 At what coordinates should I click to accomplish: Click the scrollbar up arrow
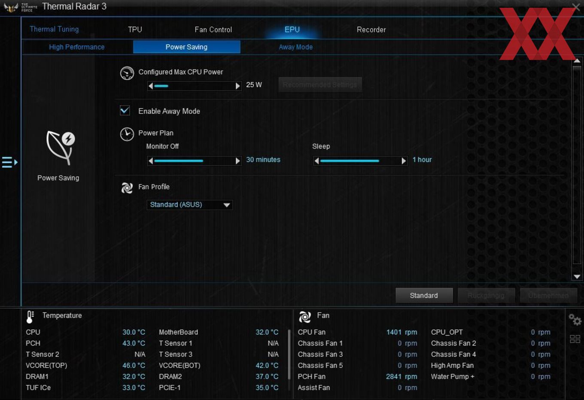tap(577, 61)
